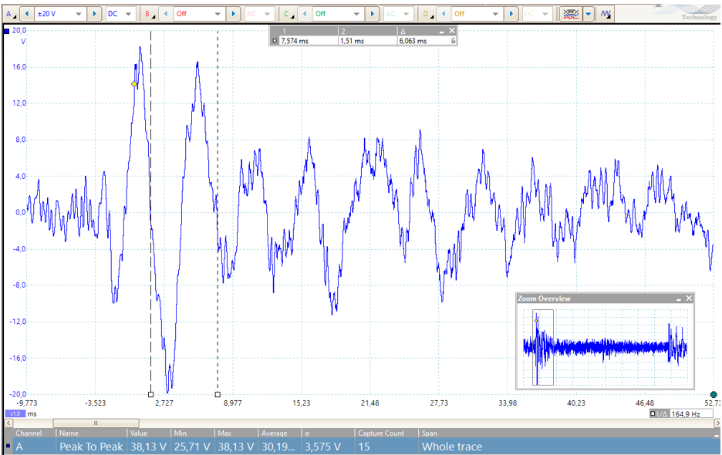The height and width of the screenshot is (455, 722).
Task: Open Channel D options button
Action: pyautogui.click(x=426, y=14)
